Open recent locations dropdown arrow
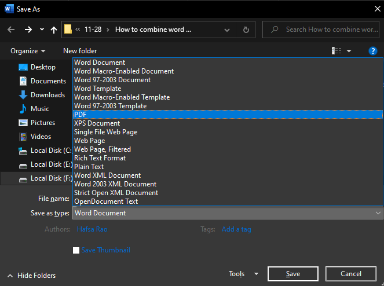Viewport: 384px width, 286px height. pyautogui.click(x=42, y=30)
